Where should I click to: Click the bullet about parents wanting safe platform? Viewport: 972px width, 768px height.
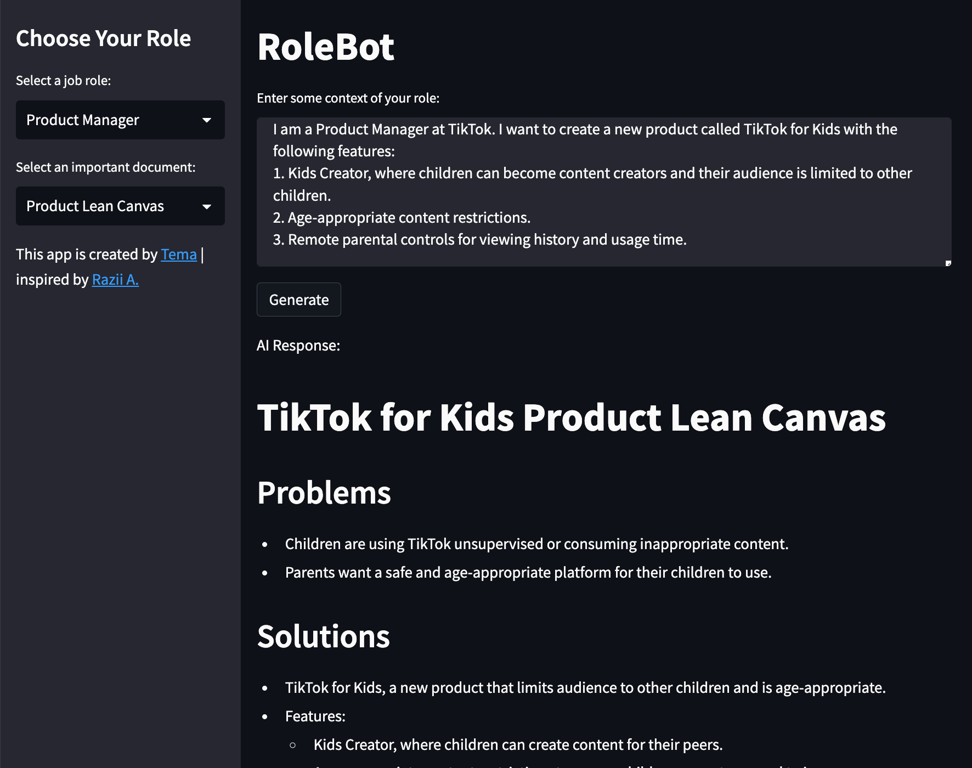pyautogui.click(x=528, y=573)
